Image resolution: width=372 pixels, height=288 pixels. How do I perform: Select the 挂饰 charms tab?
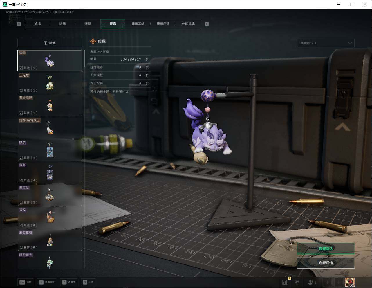click(x=113, y=24)
